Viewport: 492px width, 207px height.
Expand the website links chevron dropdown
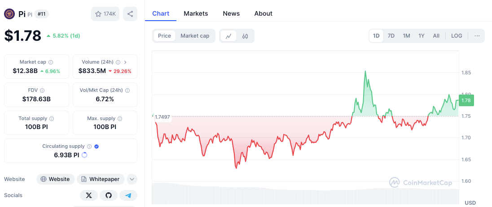coord(132,179)
